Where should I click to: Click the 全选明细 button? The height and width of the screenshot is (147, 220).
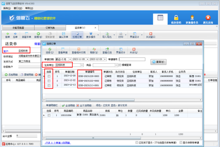coord(68,105)
